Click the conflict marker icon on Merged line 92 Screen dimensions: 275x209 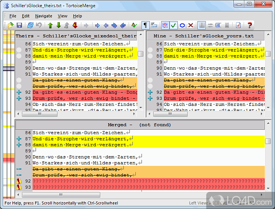(19, 181)
